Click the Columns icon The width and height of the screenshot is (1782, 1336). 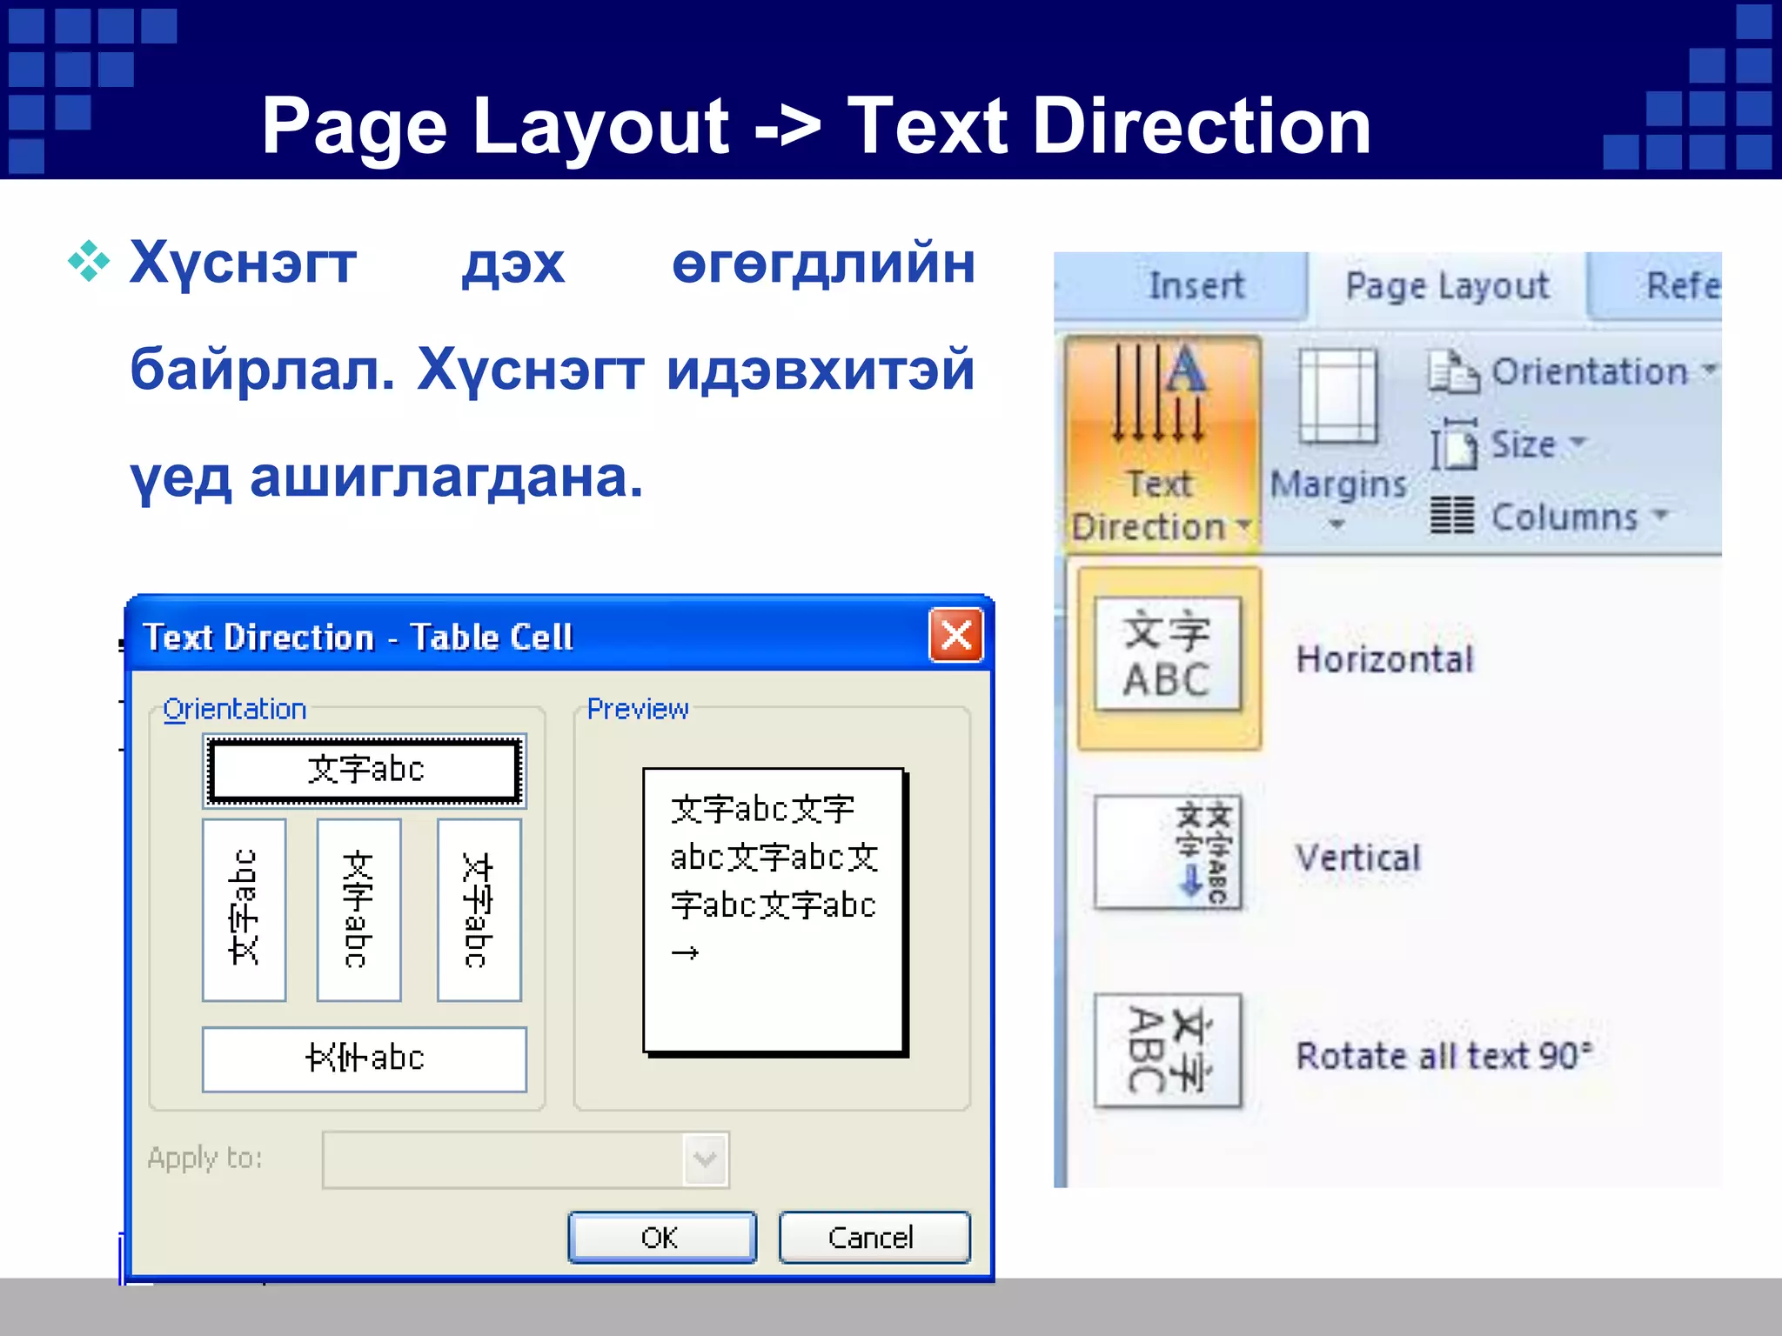coord(1452,515)
